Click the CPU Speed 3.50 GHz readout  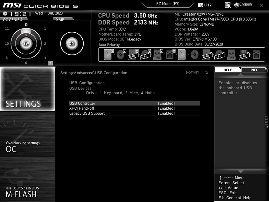(128, 16)
